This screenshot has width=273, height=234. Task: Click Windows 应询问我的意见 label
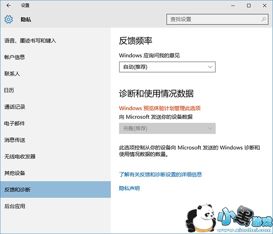[x=149, y=56]
